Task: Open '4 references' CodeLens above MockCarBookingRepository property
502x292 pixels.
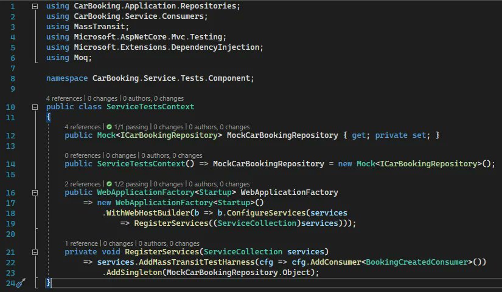Action: 83,127
